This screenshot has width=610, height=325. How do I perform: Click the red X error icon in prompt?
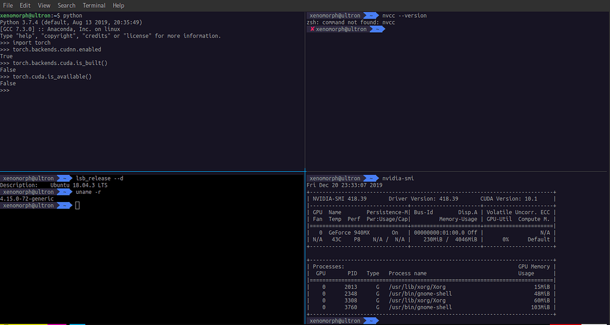point(312,29)
